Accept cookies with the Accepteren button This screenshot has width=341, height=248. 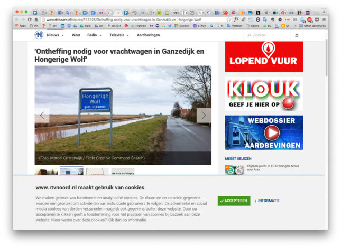[x=234, y=201]
